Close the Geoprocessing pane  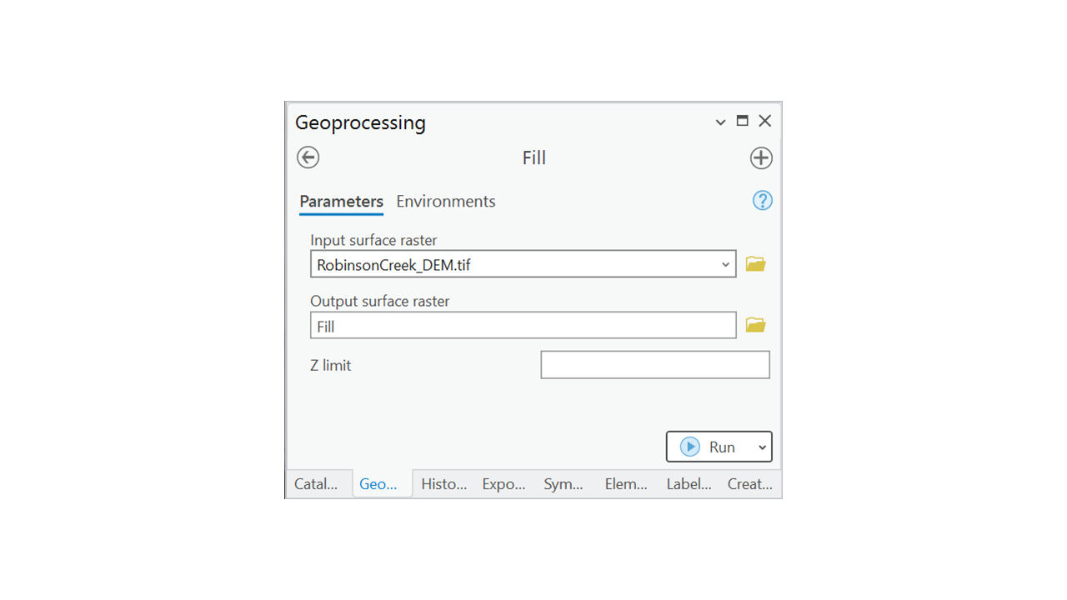(764, 122)
